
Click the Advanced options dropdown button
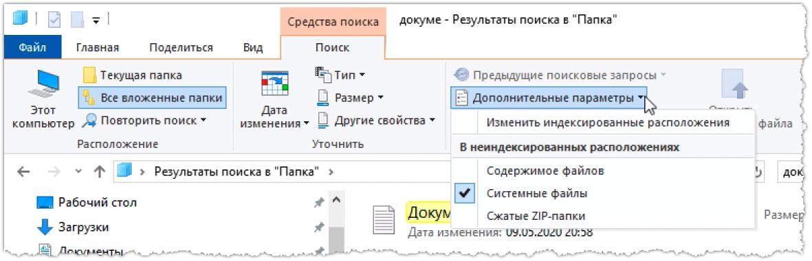click(549, 97)
